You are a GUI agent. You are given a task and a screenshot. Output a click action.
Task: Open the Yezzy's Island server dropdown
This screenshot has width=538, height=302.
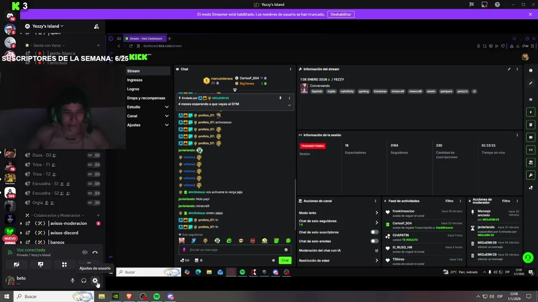click(x=48, y=26)
